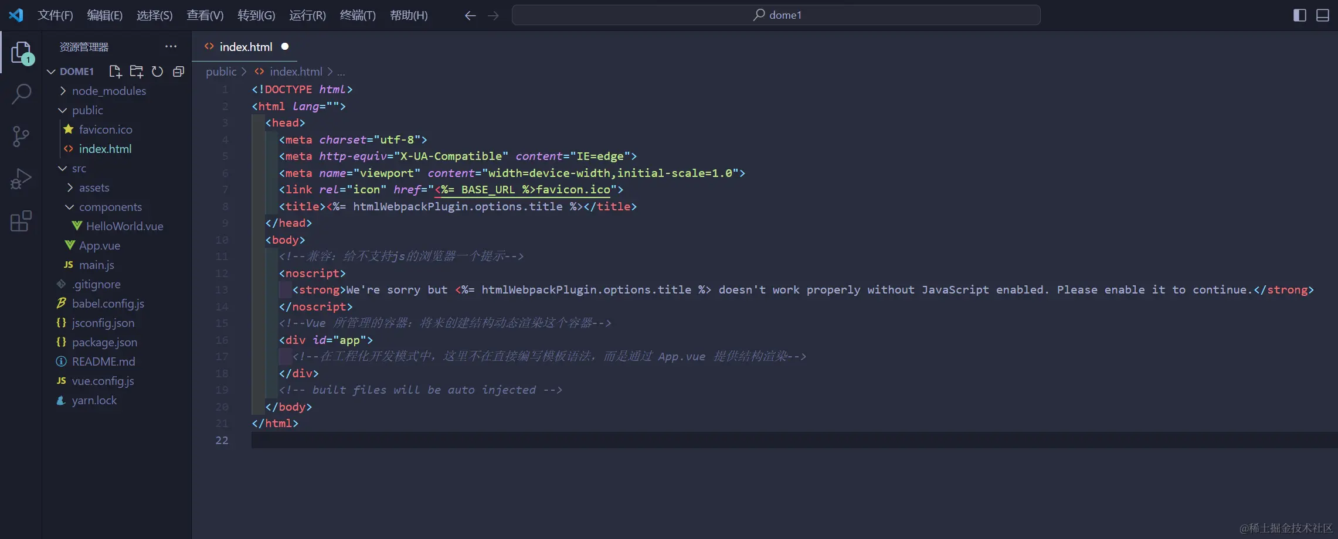Click the breadcrumb ellipsis segment
The height and width of the screenshot is (539, 1338).
tap(341, 71)
